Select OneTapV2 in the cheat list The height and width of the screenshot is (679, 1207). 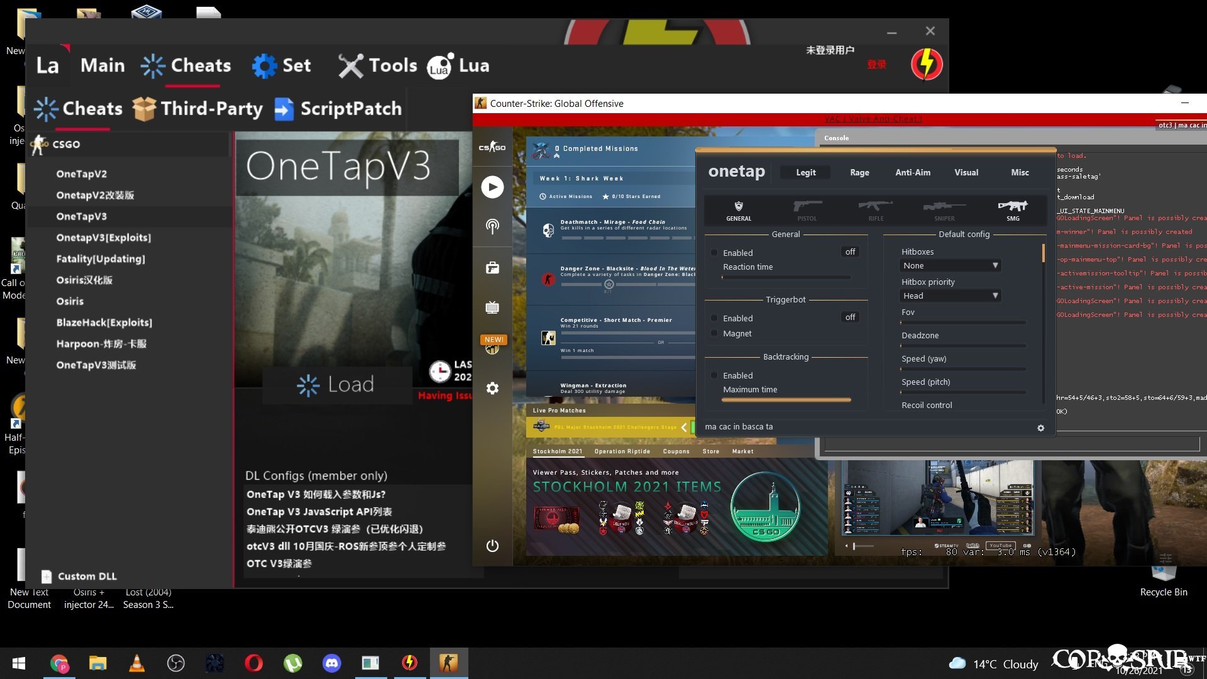pos(82,174)
